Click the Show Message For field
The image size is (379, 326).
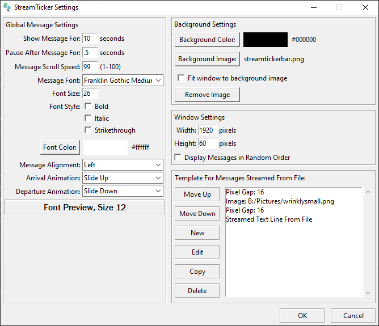pos(90,39)
